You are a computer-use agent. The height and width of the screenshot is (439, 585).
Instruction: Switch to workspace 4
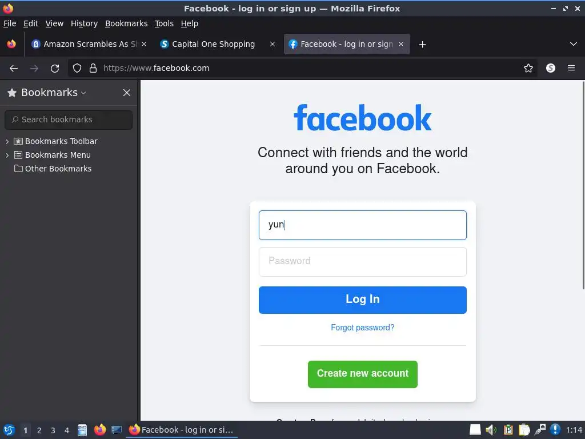[67, 430]
